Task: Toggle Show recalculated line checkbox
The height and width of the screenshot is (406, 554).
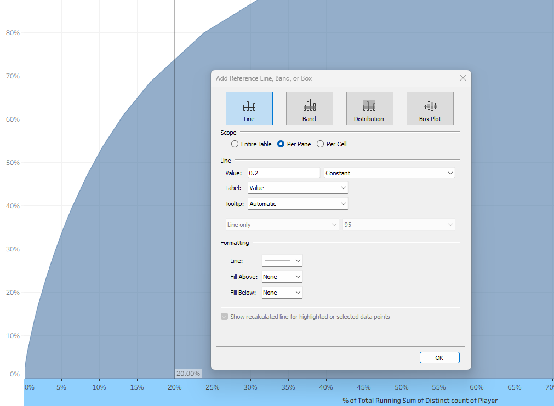Action: [224, 317]
